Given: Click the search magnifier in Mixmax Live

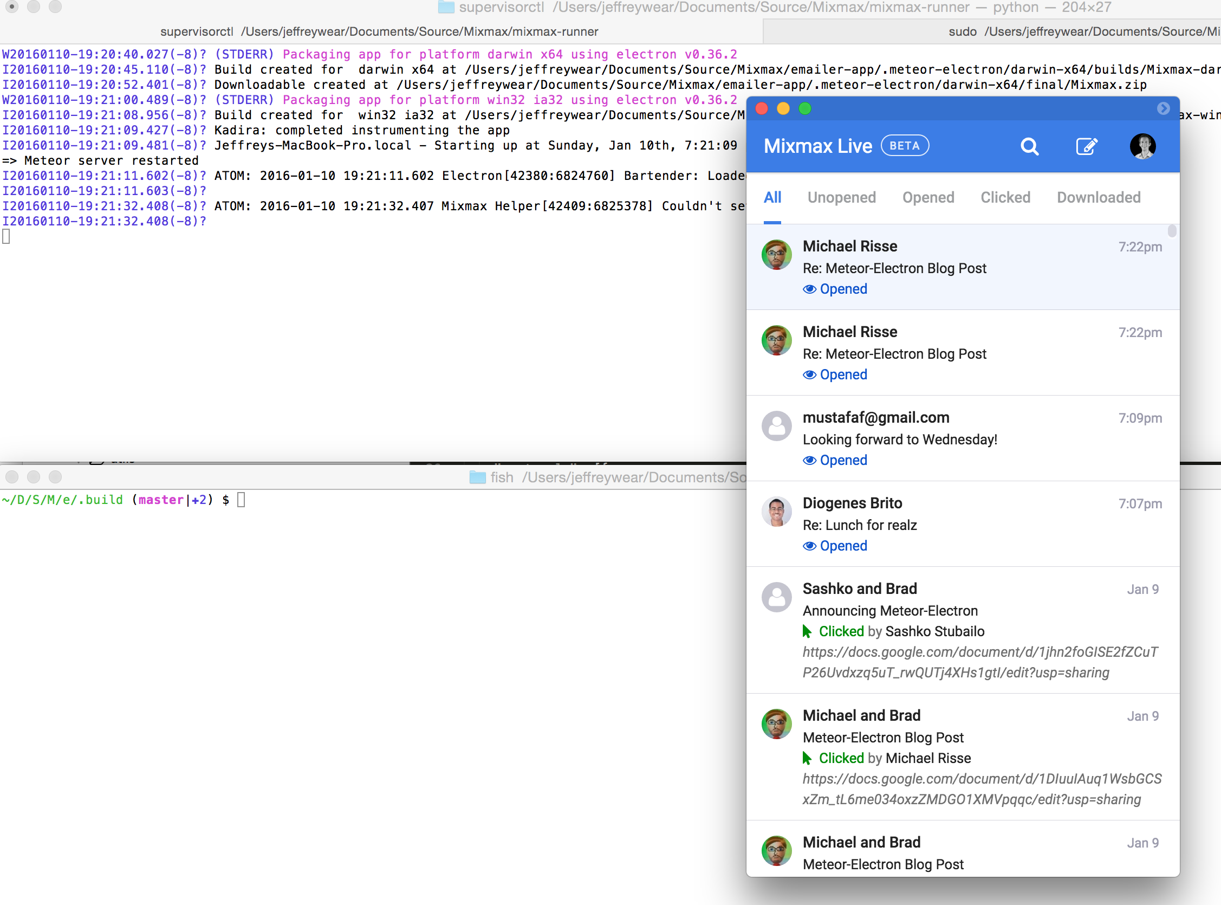Looking at the screenshot, I should click(1029, 146).
